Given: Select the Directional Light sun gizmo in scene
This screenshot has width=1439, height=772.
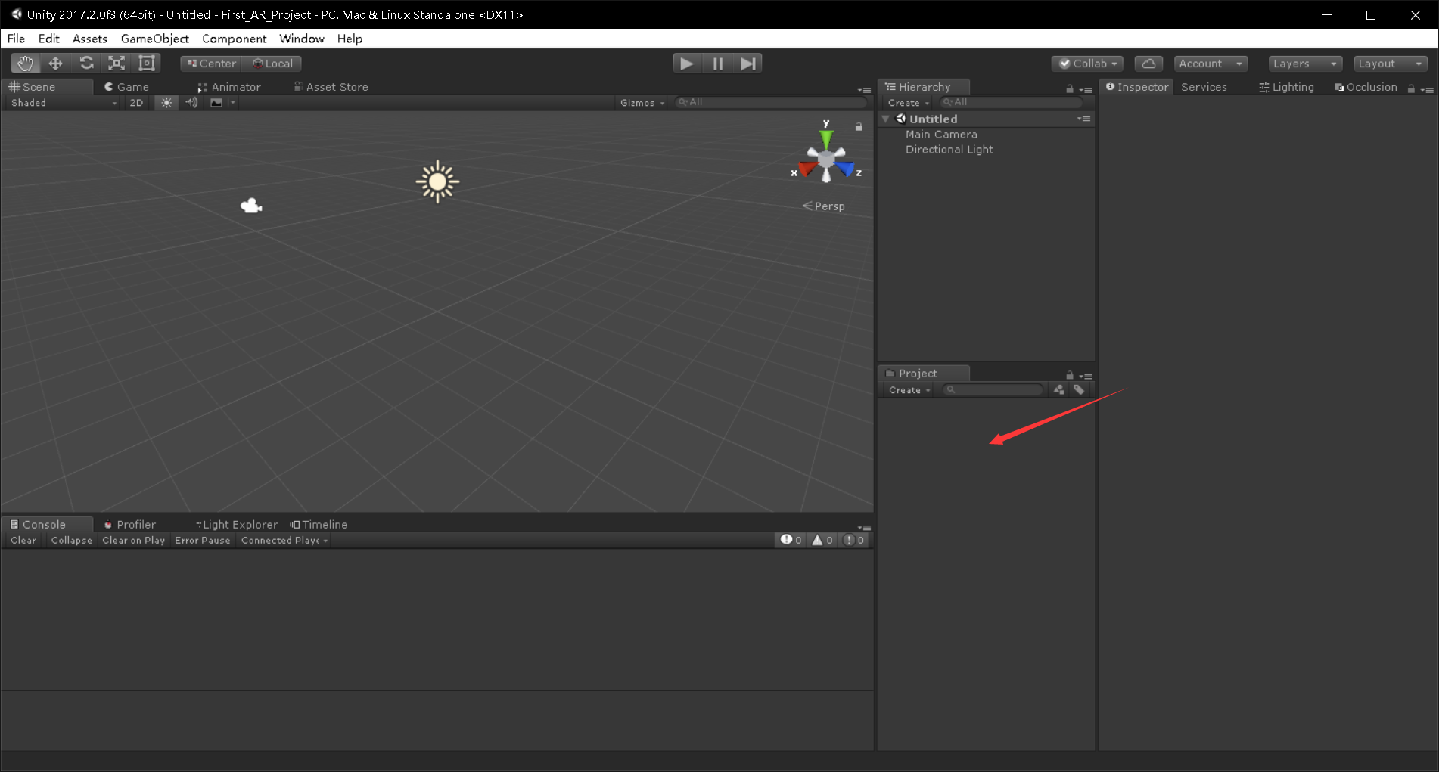Looking at the screenshot, I should coord(437,181).
